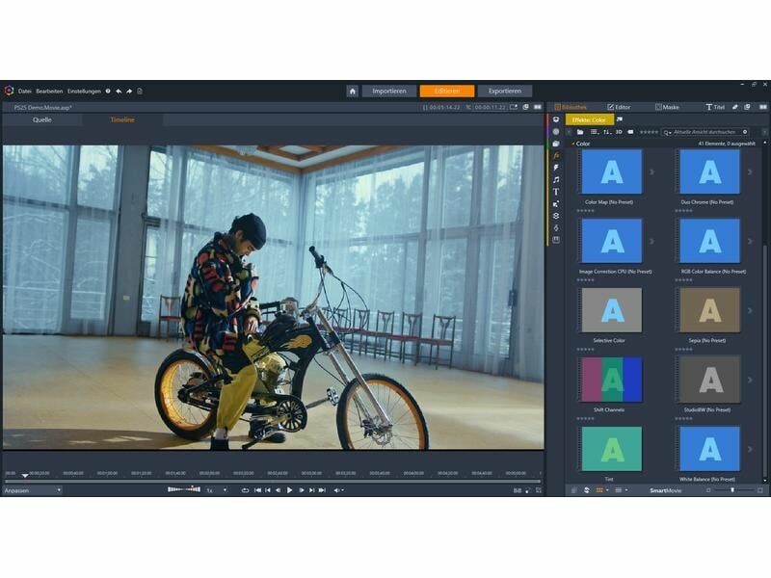Toggle the library panel layout icon at top right
Viewport: 771px width, 578px height.
[763, 107]
